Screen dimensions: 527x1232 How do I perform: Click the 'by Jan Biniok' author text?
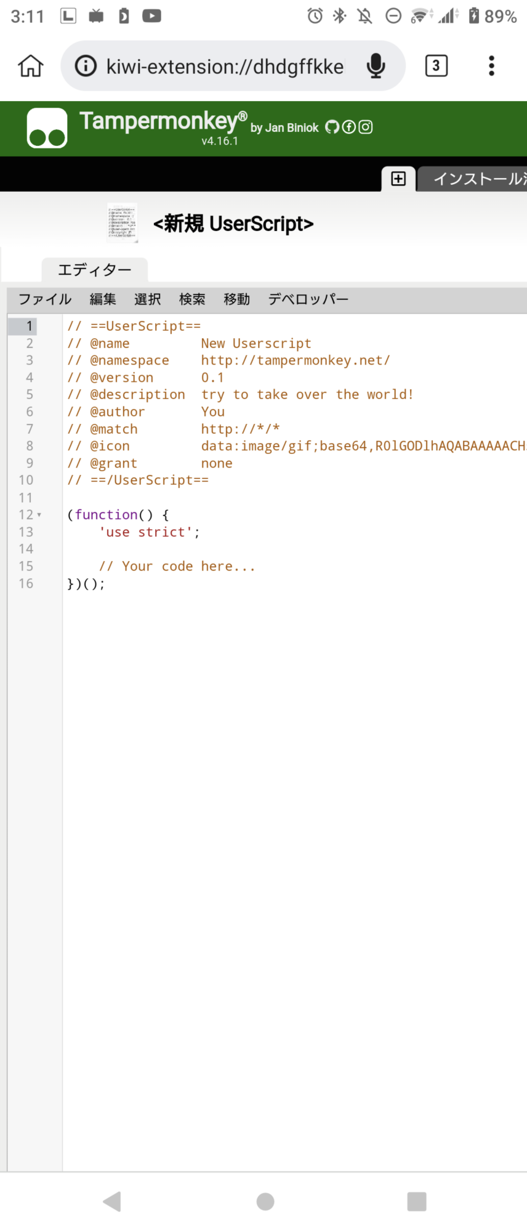[284, 128]
